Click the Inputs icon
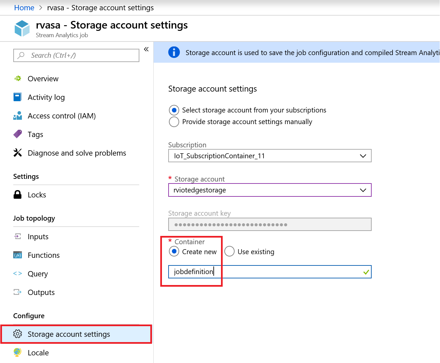This screenshot has width=440, height=363. tap(18, 236)
